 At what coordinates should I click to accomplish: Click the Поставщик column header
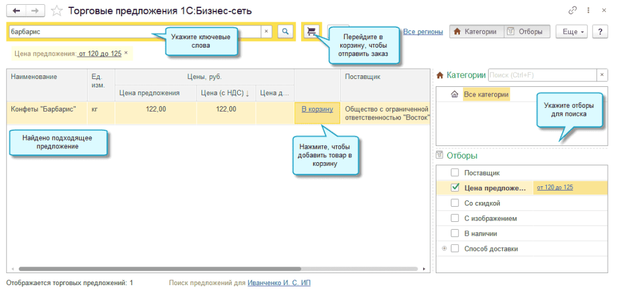click(x=385, y=84)
